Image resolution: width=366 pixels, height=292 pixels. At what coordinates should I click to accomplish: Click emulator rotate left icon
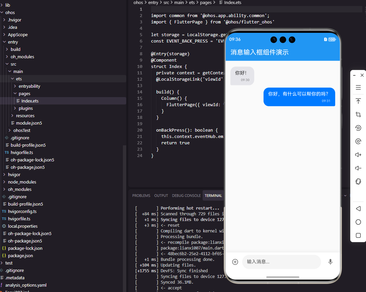point(358,128)
